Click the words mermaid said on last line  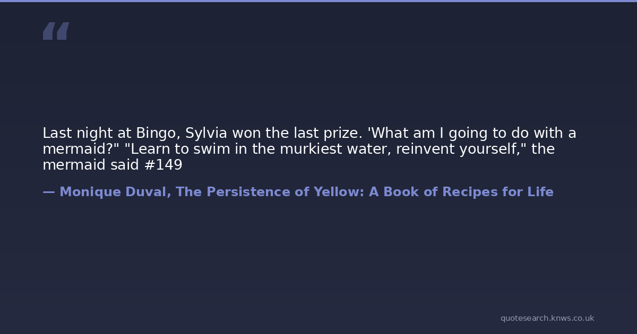click(x=91, y=165)
